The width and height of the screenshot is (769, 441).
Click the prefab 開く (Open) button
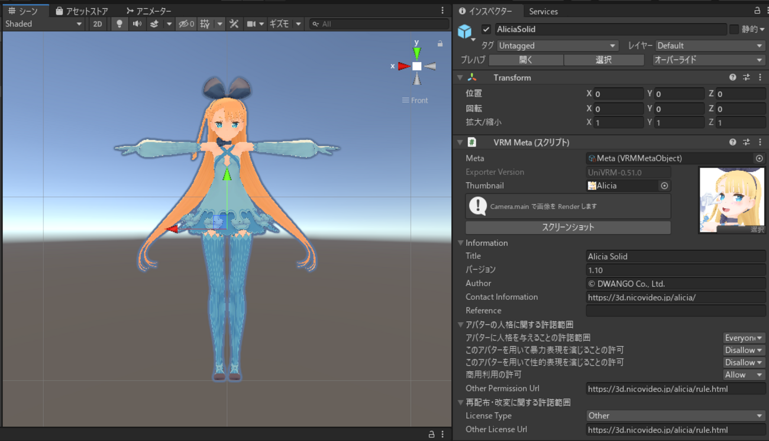[x=526, y=60]
